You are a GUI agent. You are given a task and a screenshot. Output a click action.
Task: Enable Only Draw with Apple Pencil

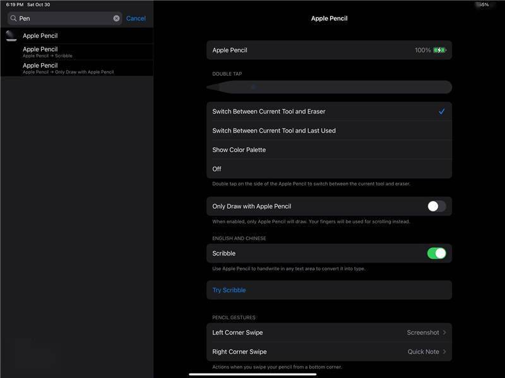pos(436,206)
